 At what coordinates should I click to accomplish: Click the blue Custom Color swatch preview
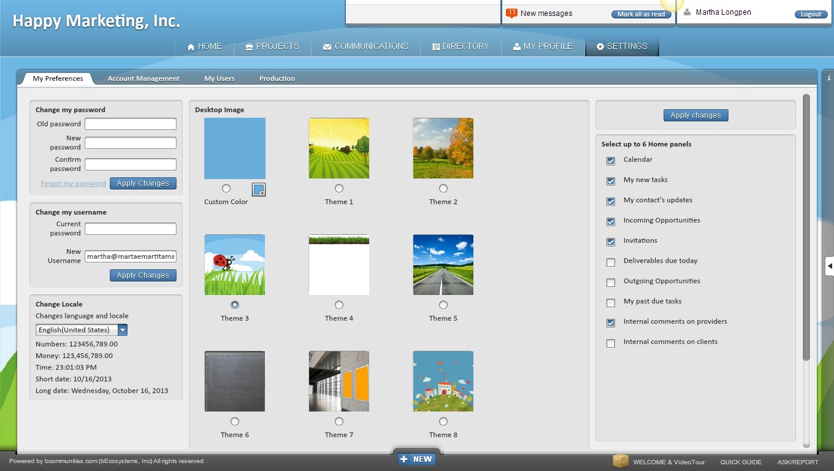coord(235,148)
